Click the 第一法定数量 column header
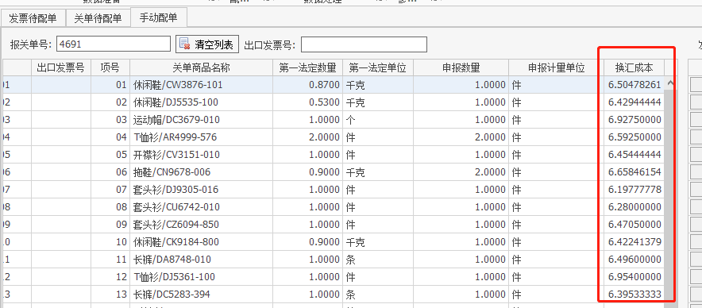The image size is (702, 308). (x=307, y=68)
